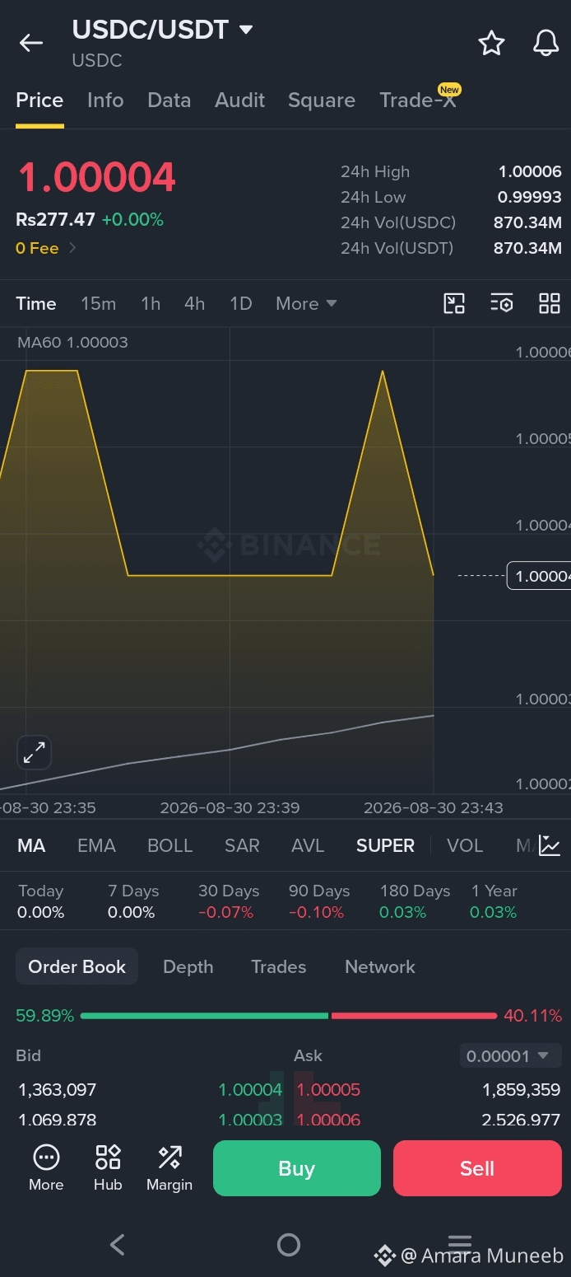Screen dimensions: 571x1277
Task: Tap the red Sell button
Action: point(477,1168)
